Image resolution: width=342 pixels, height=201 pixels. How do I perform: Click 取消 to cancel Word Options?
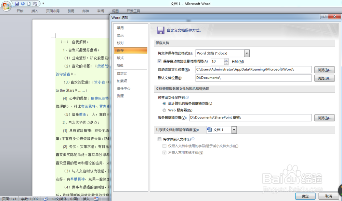pyautogui.click(x=328, y=196)
